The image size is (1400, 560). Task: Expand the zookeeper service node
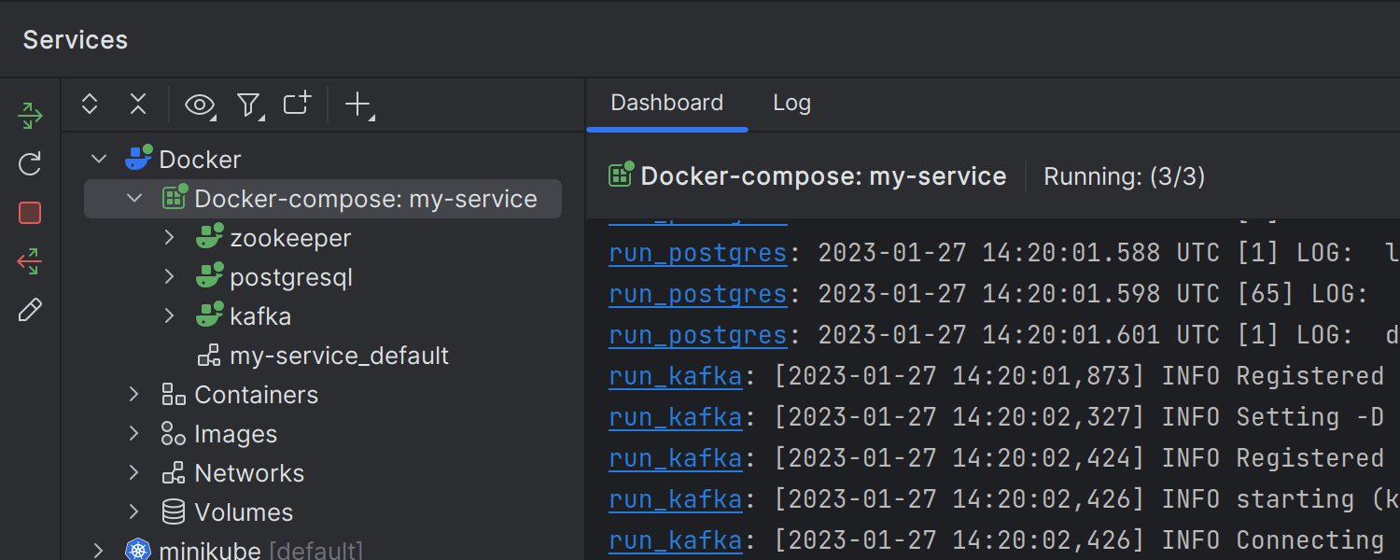(x=169, y=237)
